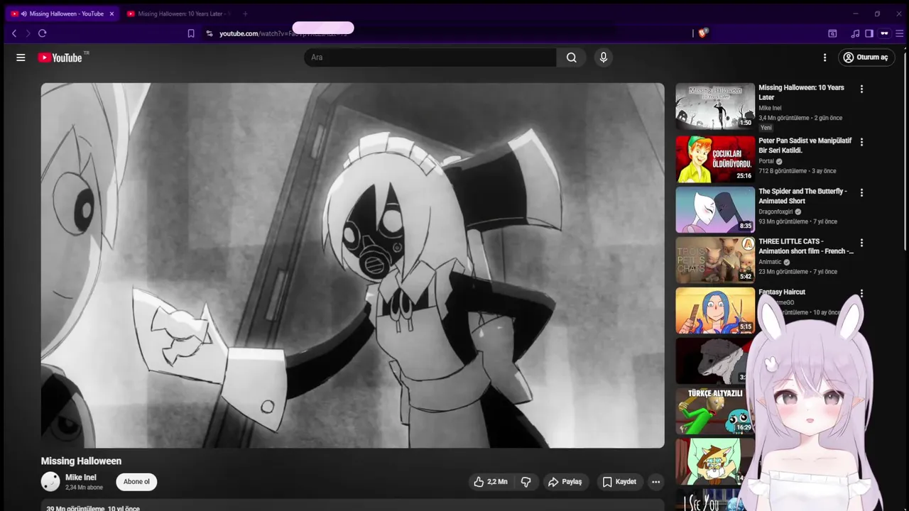Open the YouTube hamburger guide menu

tap(21, 57)
